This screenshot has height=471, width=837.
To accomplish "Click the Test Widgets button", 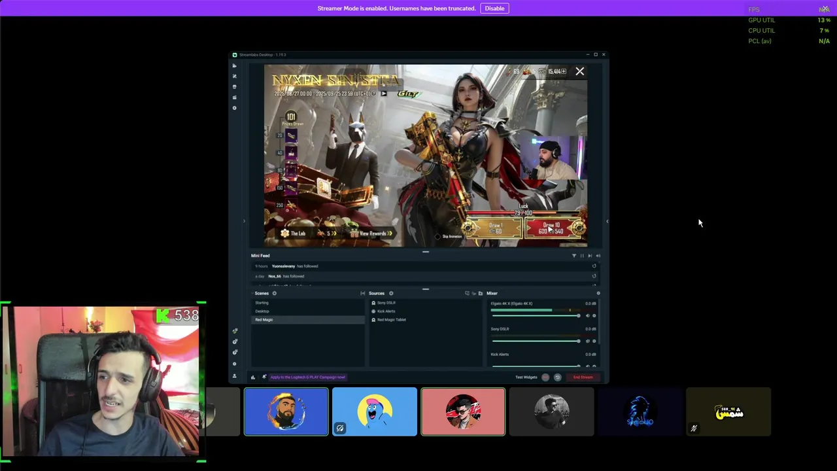I will [x=526, y=377].
